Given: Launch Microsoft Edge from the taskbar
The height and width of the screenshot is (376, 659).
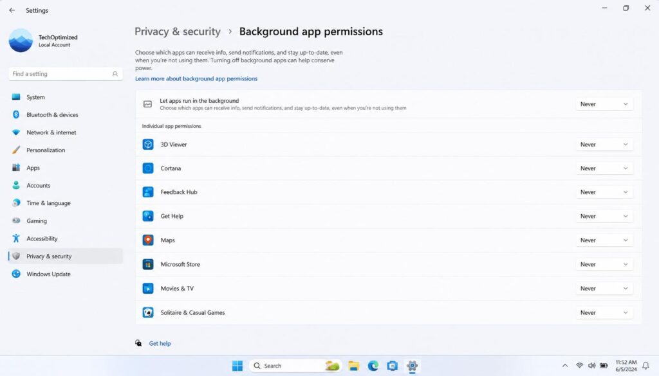Looking at the screenshot, I should [x=373, y=366].
